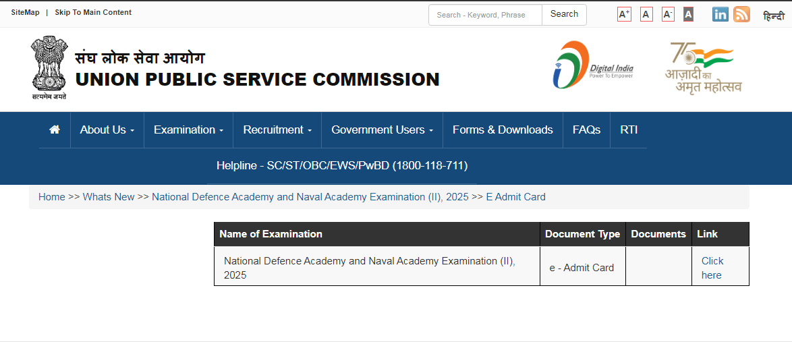Click the Document Type column header
The height and width of the screenshot is (342, 792).
point(582,234)
